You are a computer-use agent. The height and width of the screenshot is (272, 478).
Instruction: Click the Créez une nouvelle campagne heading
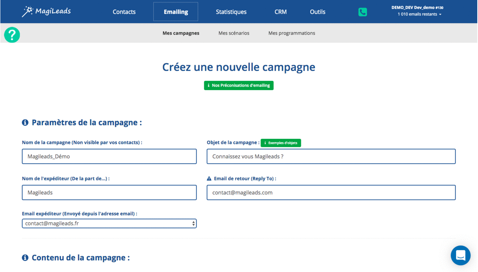[x=239, y=67]
